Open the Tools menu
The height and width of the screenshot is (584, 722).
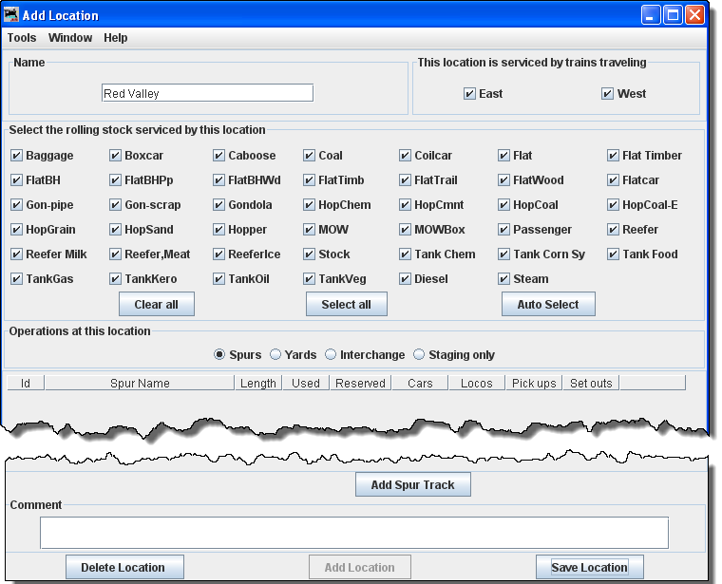coord(22,38)
